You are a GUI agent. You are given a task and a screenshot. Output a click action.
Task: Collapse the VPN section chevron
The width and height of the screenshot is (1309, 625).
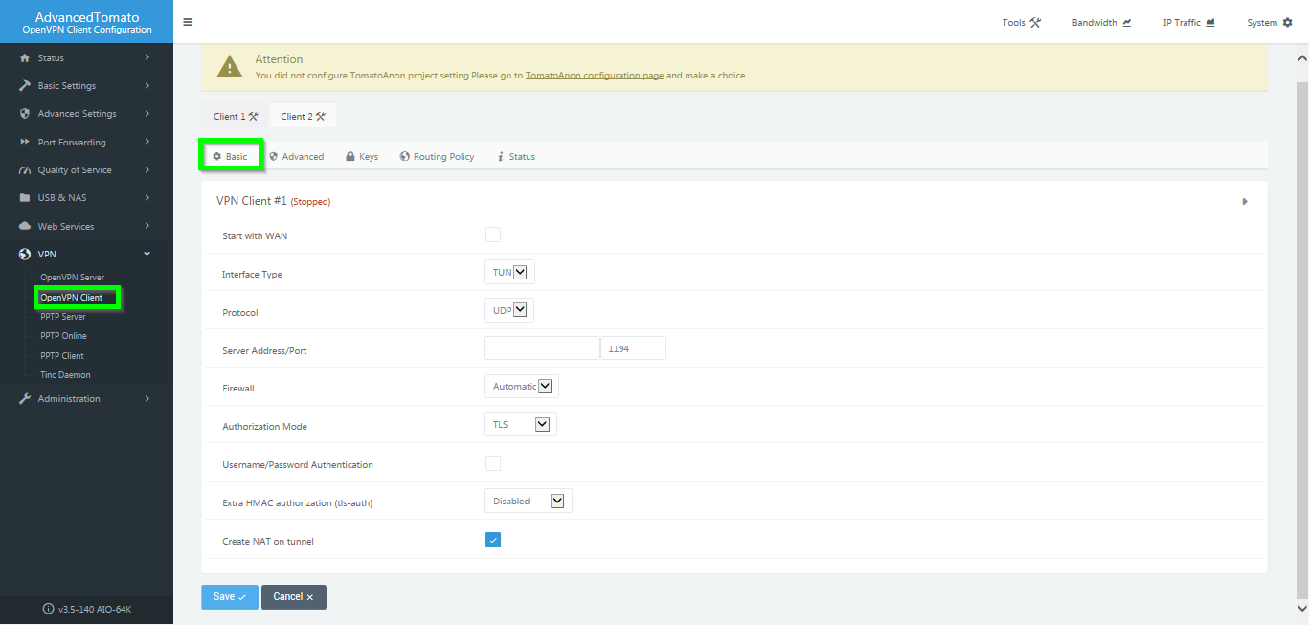(x=147, y=255)
